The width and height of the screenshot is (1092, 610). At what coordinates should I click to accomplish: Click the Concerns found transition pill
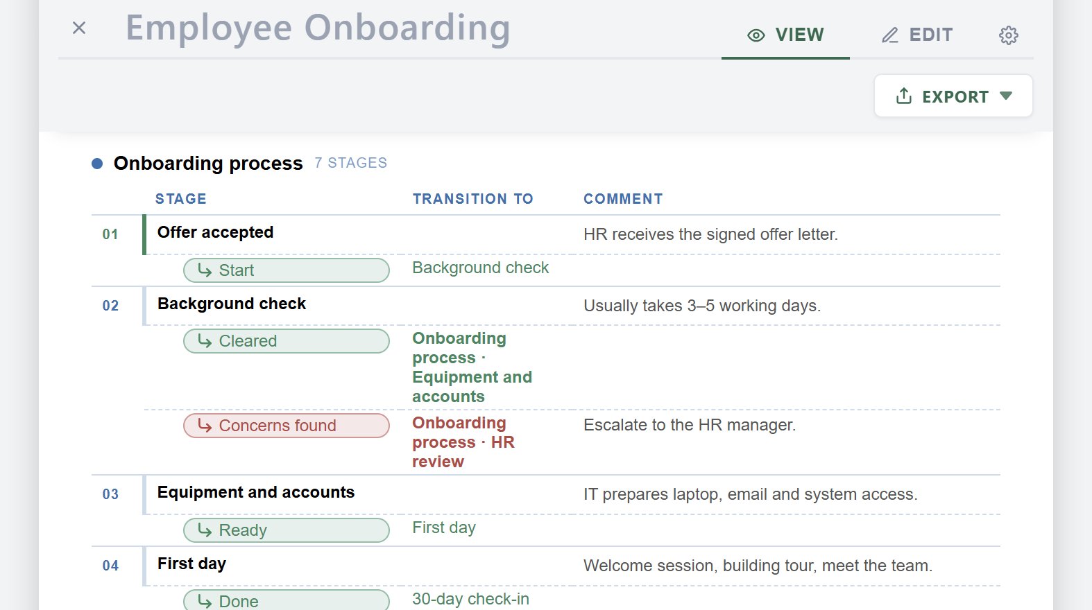click(x=286, y=426)
